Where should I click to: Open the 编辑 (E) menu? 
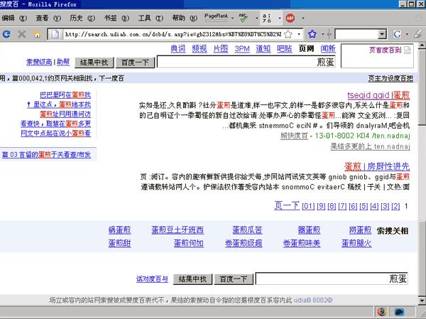point(14,18)
